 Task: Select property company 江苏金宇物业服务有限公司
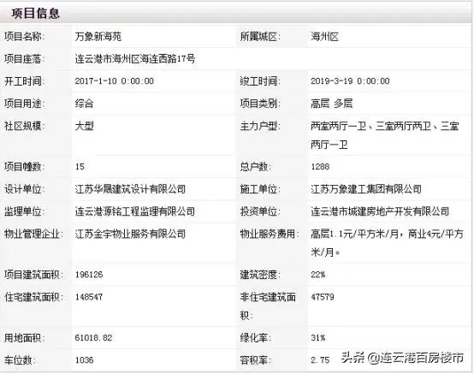[130, 234]
